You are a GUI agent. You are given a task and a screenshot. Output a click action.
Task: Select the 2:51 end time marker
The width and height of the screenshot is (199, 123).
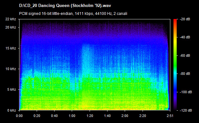pyautogui.click(x=170, y=116)
